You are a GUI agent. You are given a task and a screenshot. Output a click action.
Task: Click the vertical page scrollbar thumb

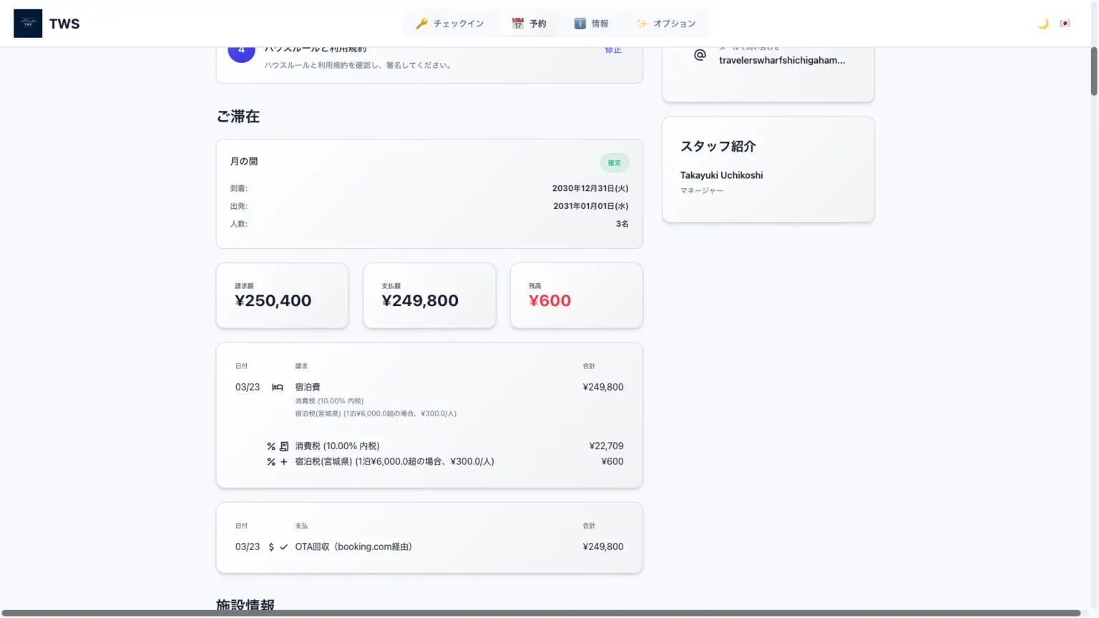[1093, 72]
